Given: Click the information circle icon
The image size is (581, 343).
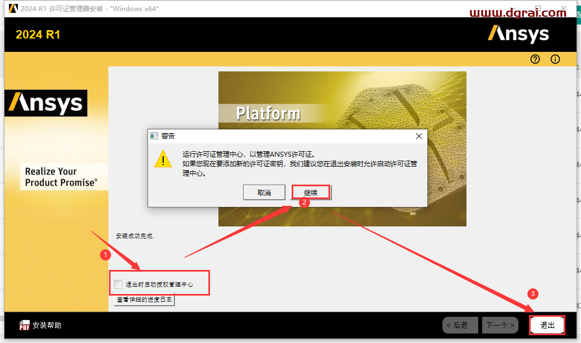Looking at the screenshot, I should click(x=555, y=59).
